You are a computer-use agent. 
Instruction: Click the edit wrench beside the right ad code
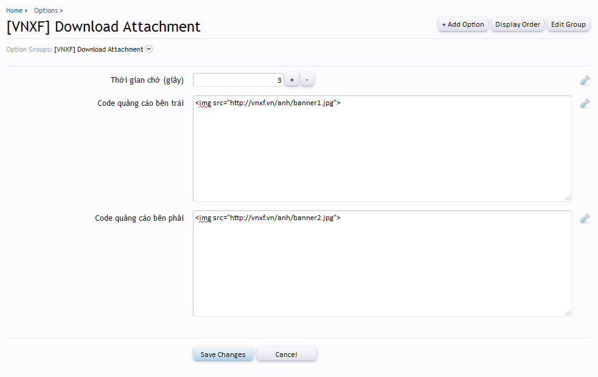585,218
